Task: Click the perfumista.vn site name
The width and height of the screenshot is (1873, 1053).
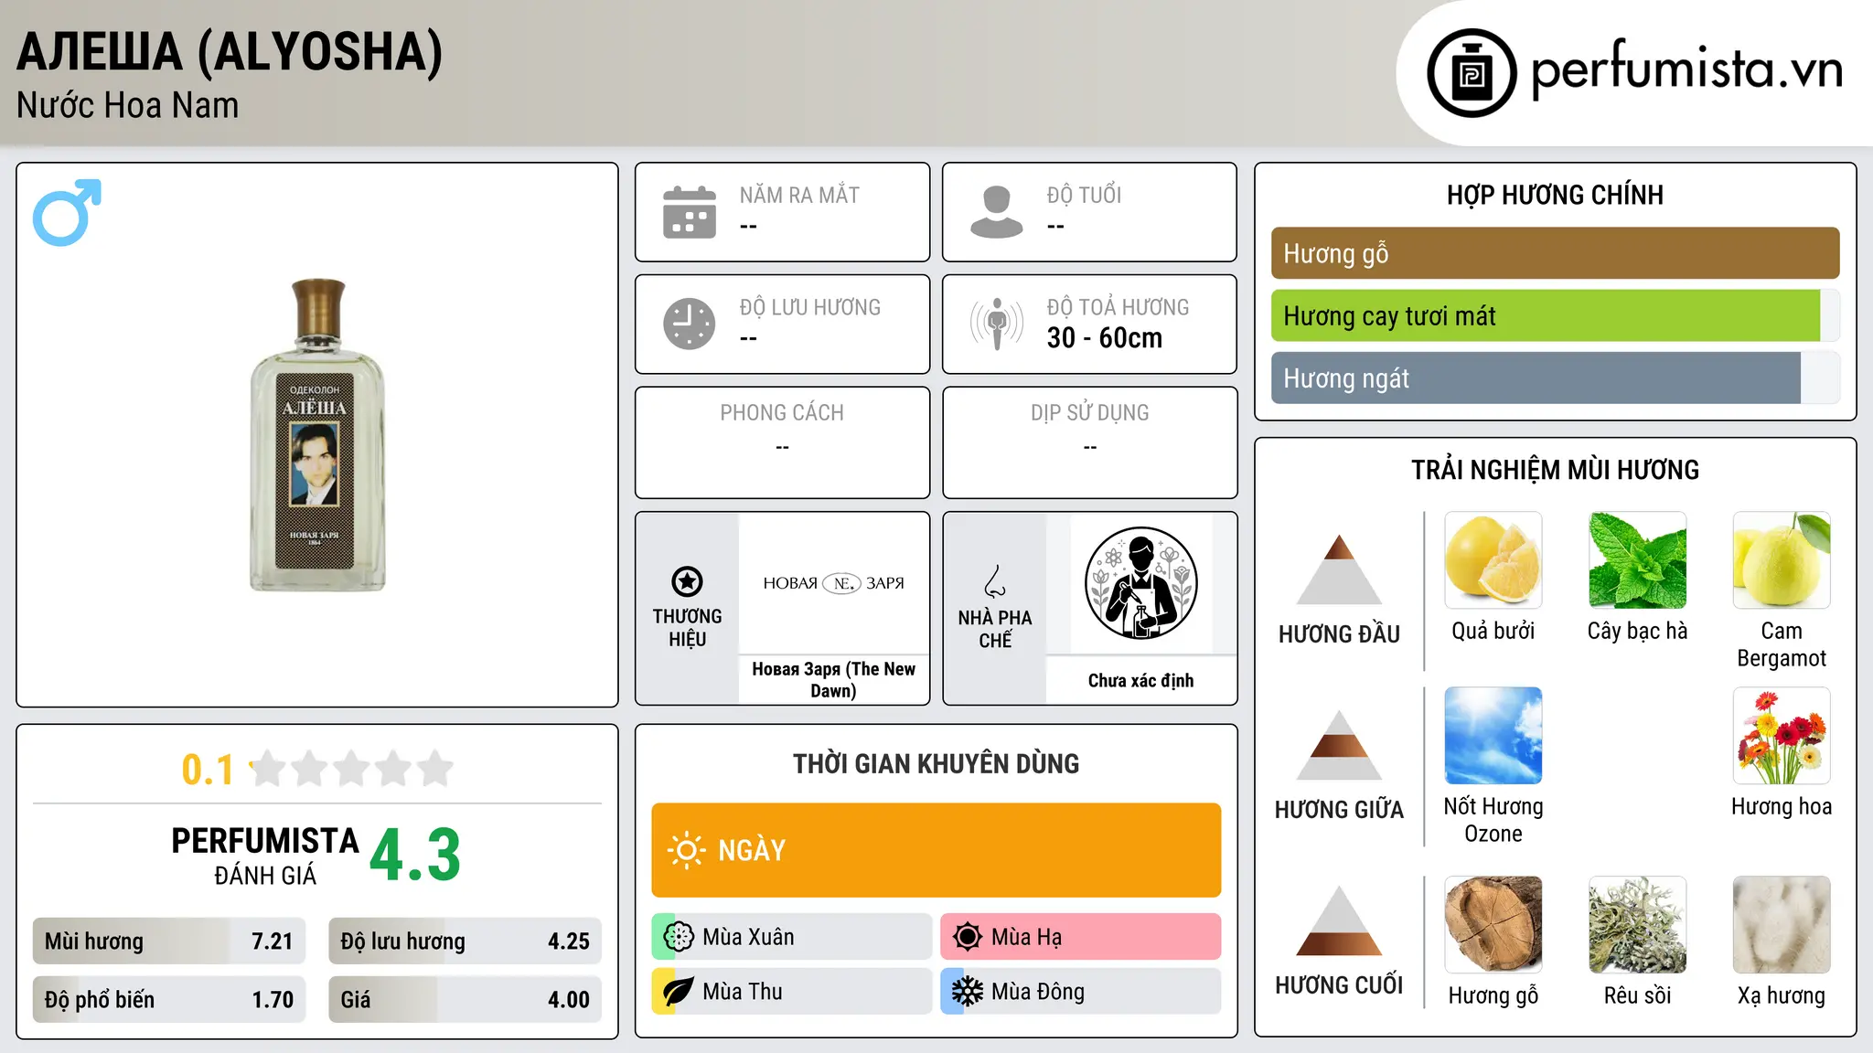Action: coord(1686,69)
